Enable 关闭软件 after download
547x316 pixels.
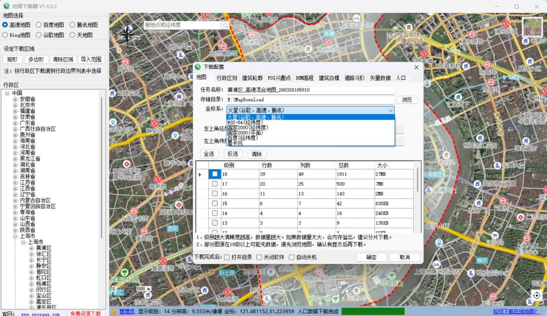point(259,257)
